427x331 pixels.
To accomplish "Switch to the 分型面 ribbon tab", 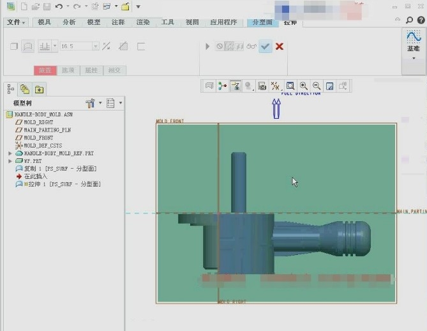I will pyautogui.click(x=262, y=22).
